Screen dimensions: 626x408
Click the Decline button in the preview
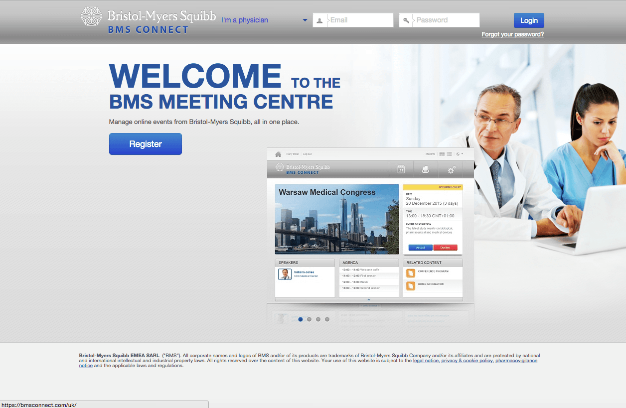point(445,248)
